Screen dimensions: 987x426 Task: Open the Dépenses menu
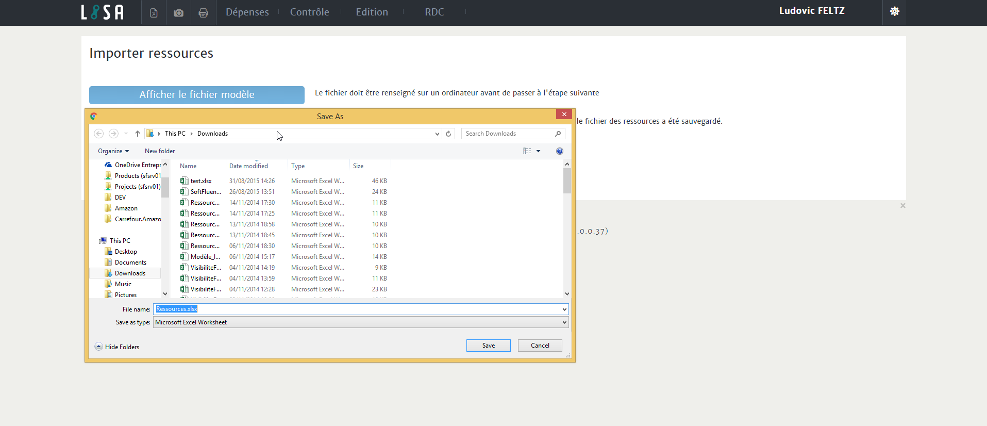[x=247, y=12]
